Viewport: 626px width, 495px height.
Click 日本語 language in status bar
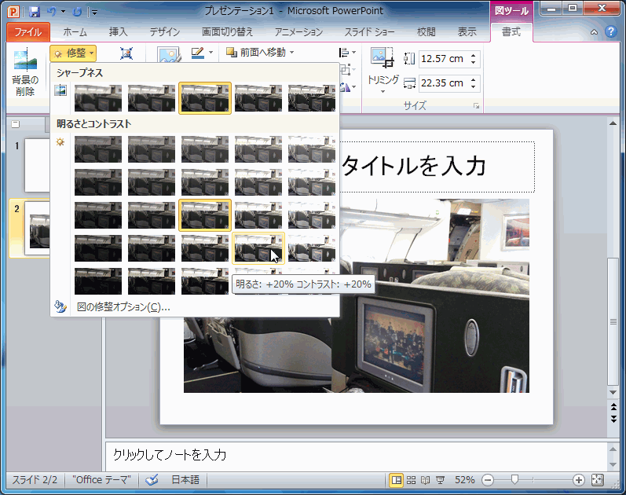tap(185, 480)
